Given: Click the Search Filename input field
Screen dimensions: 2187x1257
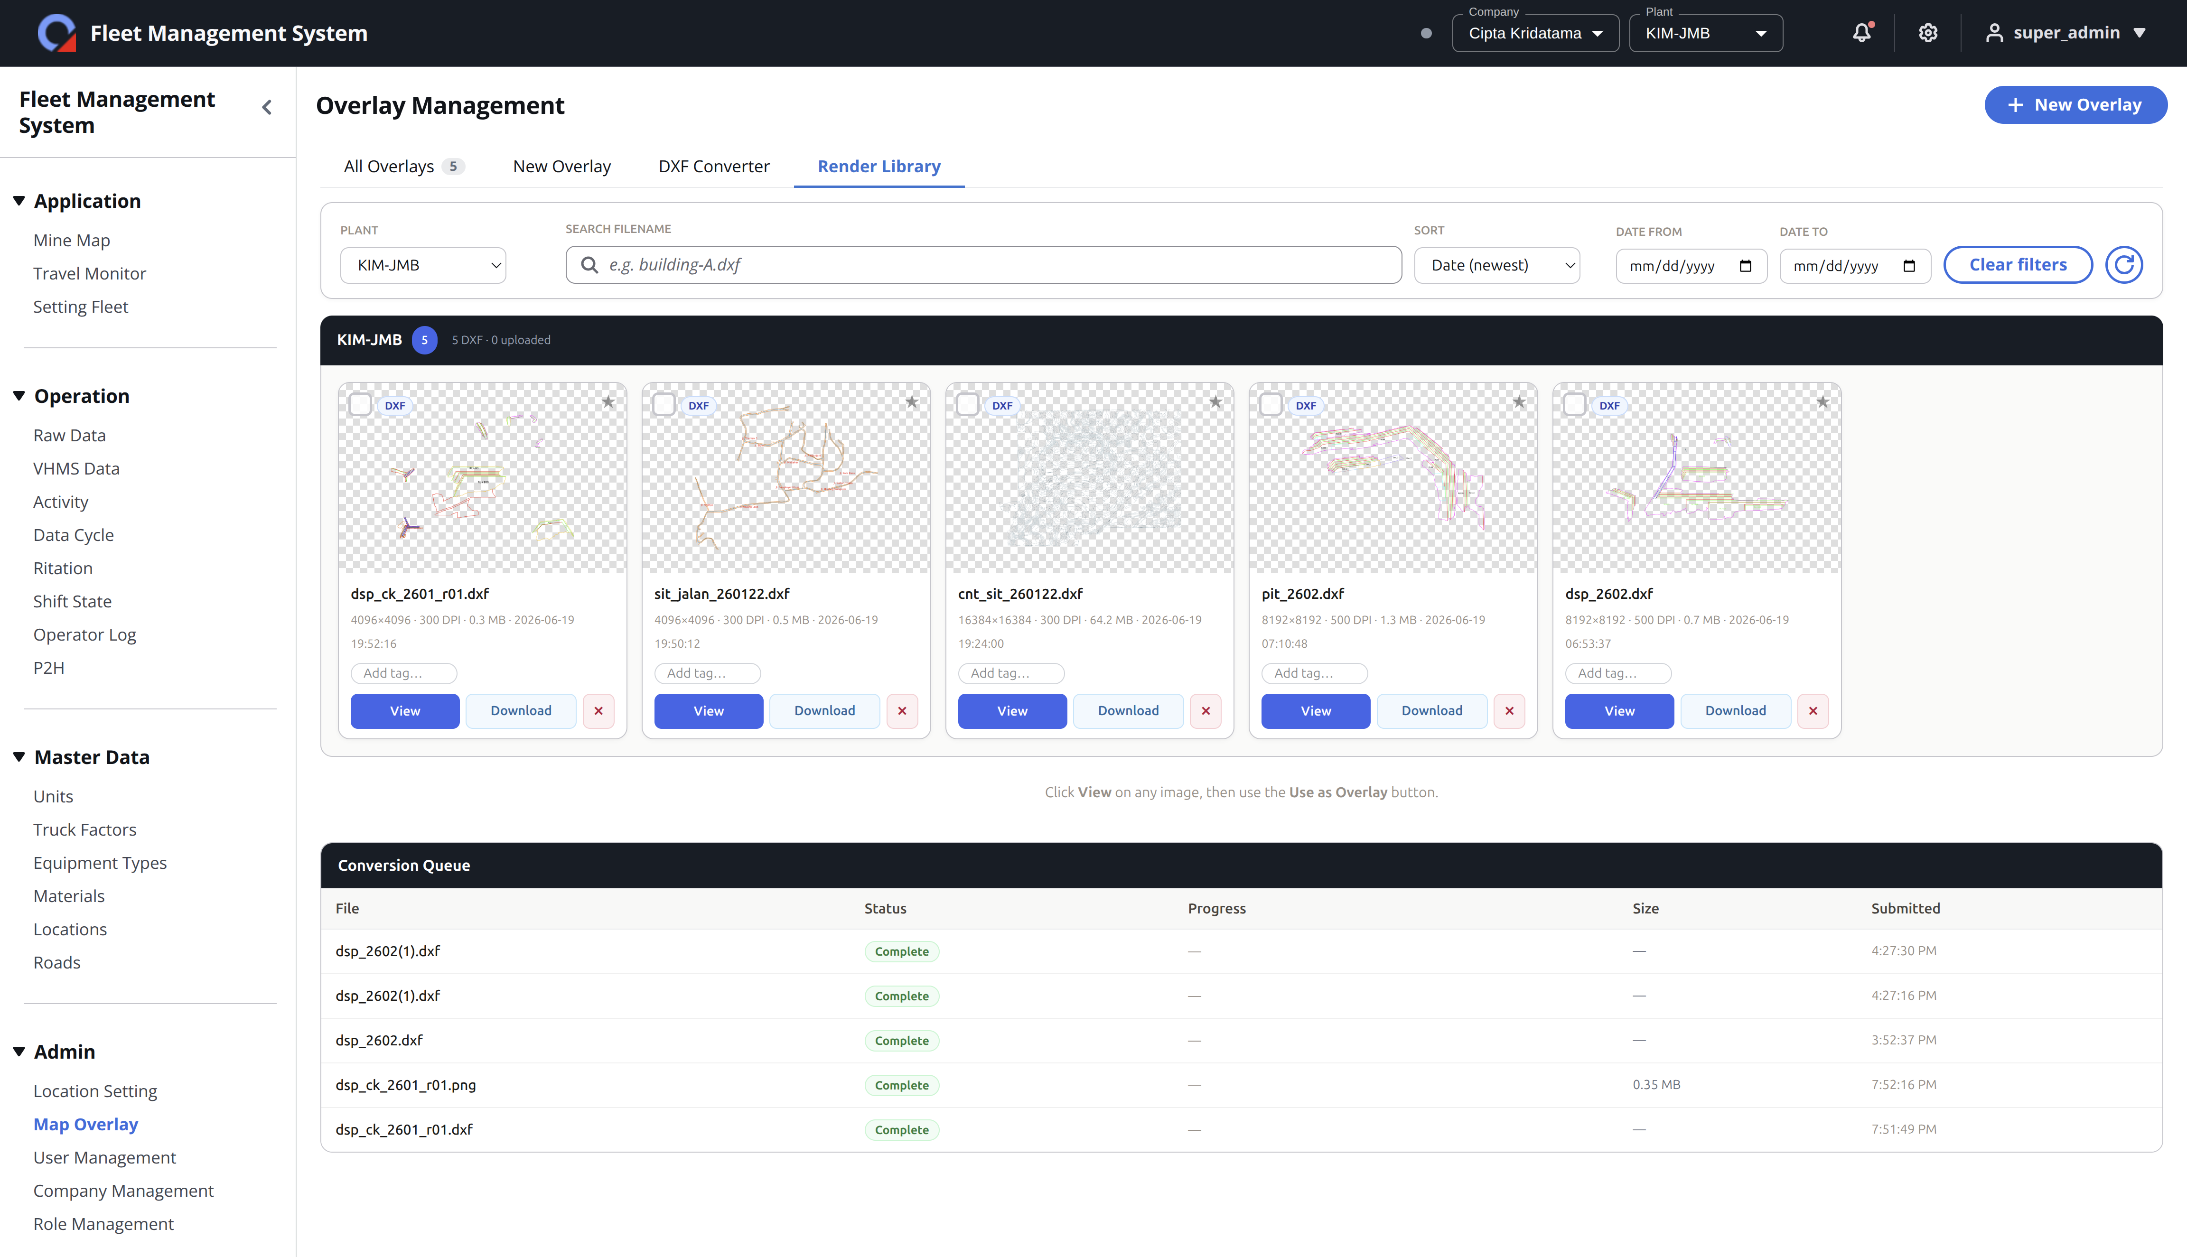Looking at the screenshot, I should tap(983, 265).
